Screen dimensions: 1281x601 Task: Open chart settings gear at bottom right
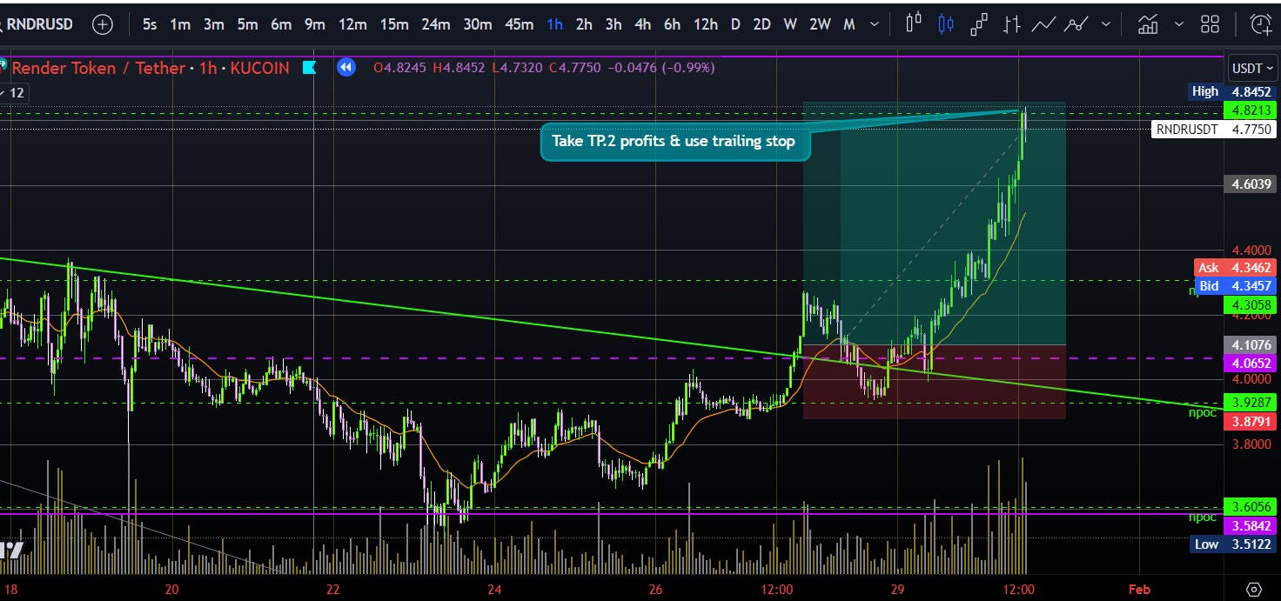(x=1254, y=589)
